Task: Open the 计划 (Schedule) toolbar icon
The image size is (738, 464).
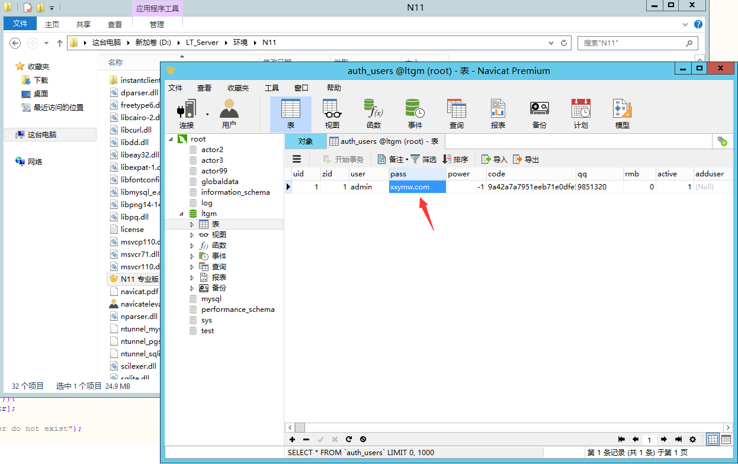Action: click(580, 114)
